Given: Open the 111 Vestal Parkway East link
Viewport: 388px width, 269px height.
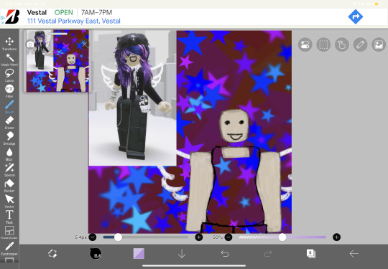Looking at the screenshot, I should (74, 21).
